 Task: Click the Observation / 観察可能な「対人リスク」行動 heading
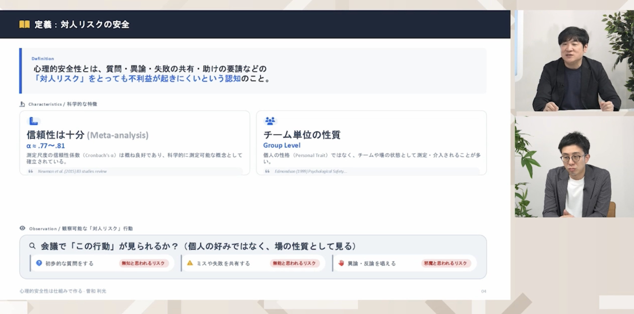coord(81,229)
